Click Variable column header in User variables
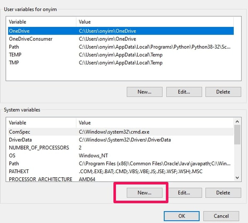Viewport: 248px width, 223px height. coord(41,22)
